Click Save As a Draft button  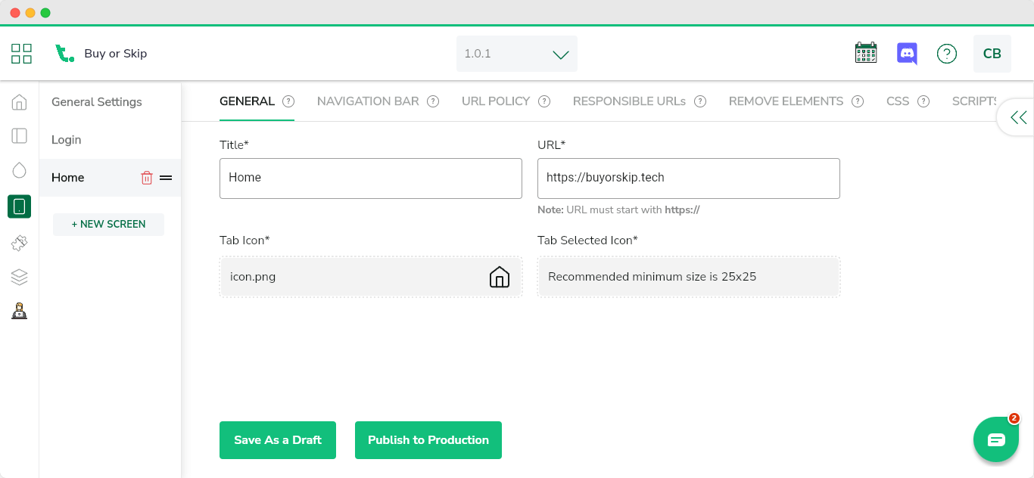point(278,440)
